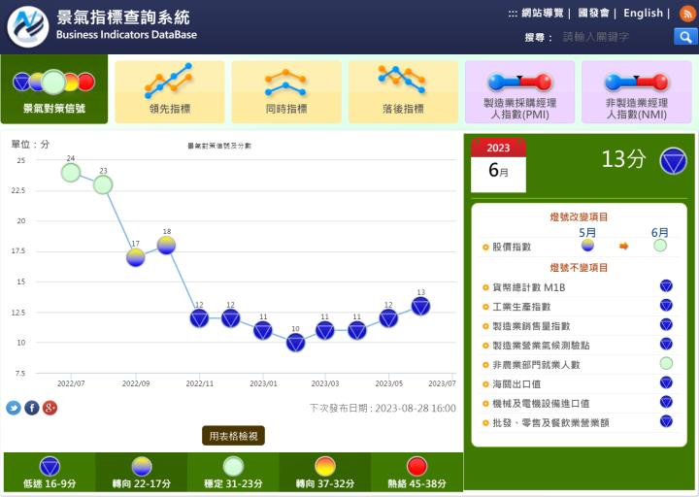Share the chart on Twitter
Viewport: 699px width, 497px height.
click(14, 408)
